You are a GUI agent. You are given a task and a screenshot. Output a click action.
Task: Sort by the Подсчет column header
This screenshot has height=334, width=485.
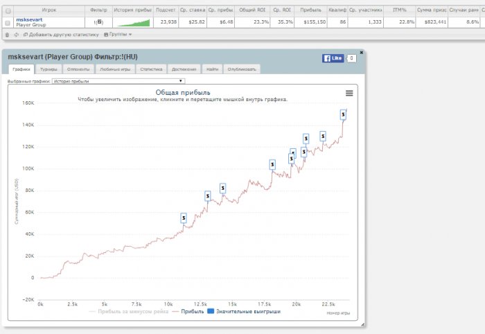click(166, 10)
